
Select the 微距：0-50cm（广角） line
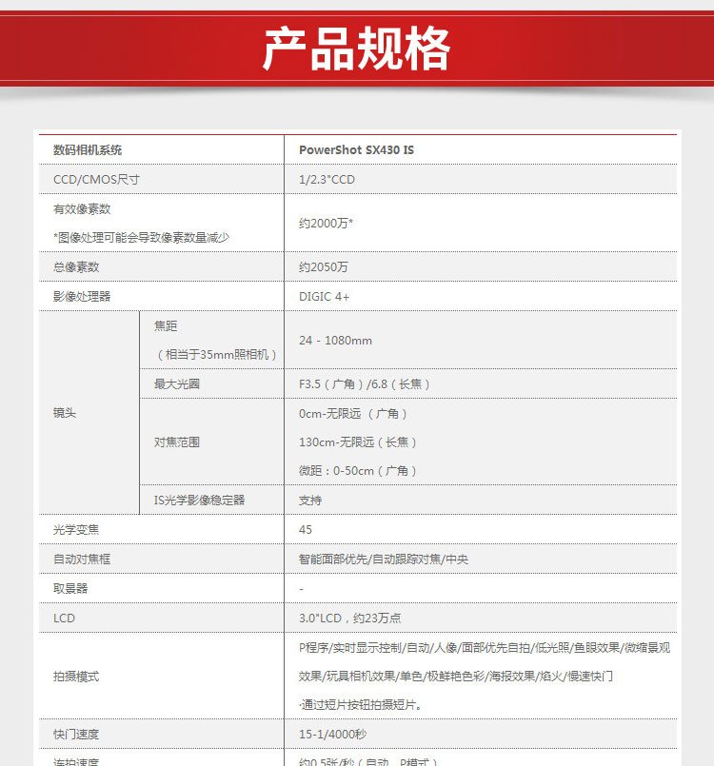coord(358,471)
